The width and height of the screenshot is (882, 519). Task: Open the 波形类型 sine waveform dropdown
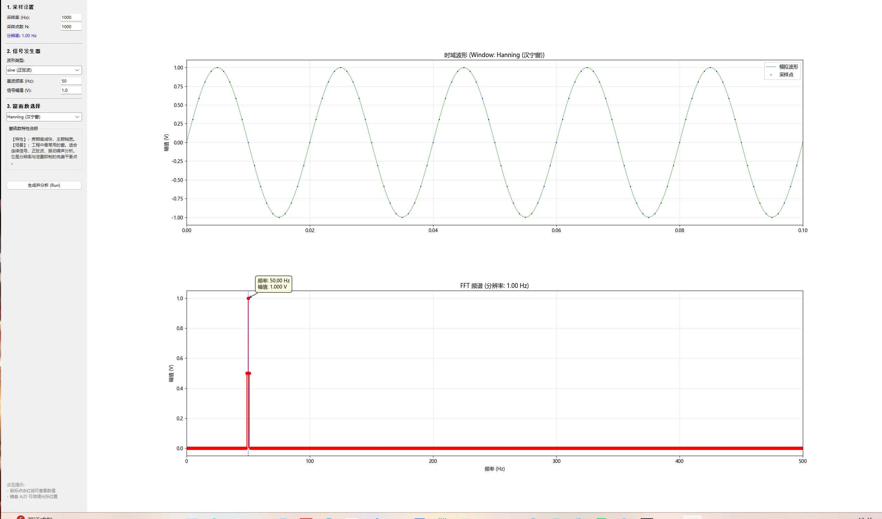(44, 70)
